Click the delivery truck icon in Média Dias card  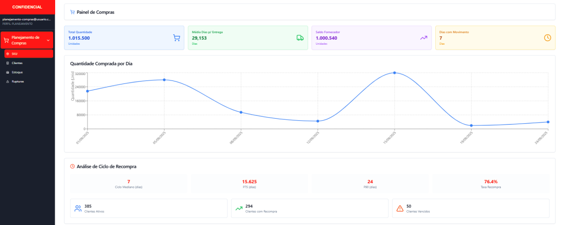click(x=300, y=38)
